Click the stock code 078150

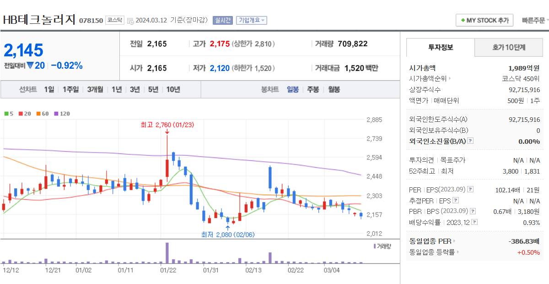(x=91, y=21)
